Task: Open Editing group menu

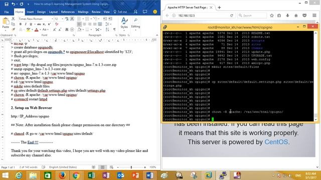Action: [135, 24]
